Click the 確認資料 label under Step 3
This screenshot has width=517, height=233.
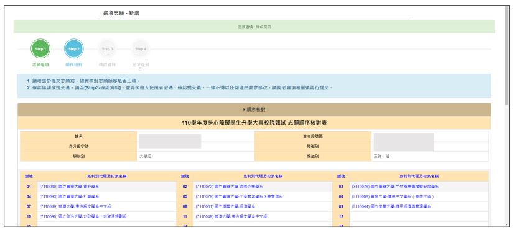pos(107,64)
